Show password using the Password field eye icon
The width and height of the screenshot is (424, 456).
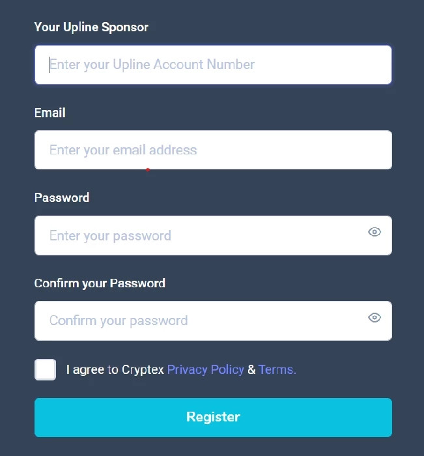click(x=375, y=232)
